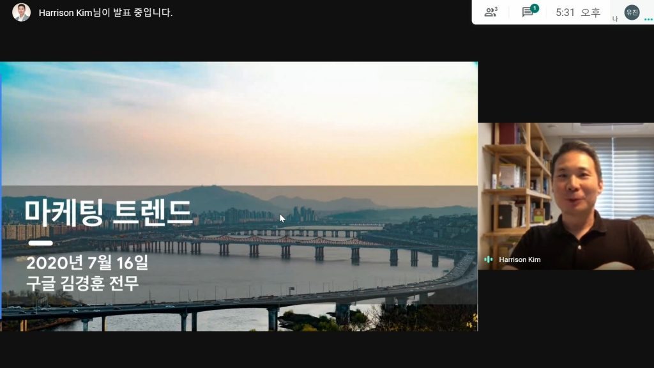The width and height of the screenshot is (654, 368).
Task: Click the presenter line 구글 김경훈 전무
Action: (x=82, y=283)
